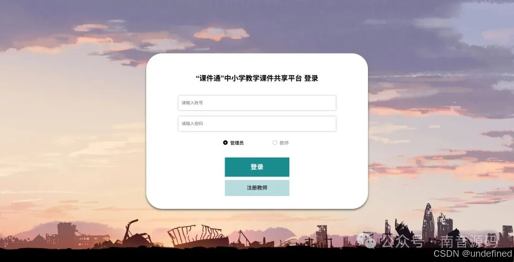Click the wrecked ship hull silhouette

(x=198, y=236)
